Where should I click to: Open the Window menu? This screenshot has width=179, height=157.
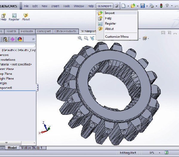[79, 6]
